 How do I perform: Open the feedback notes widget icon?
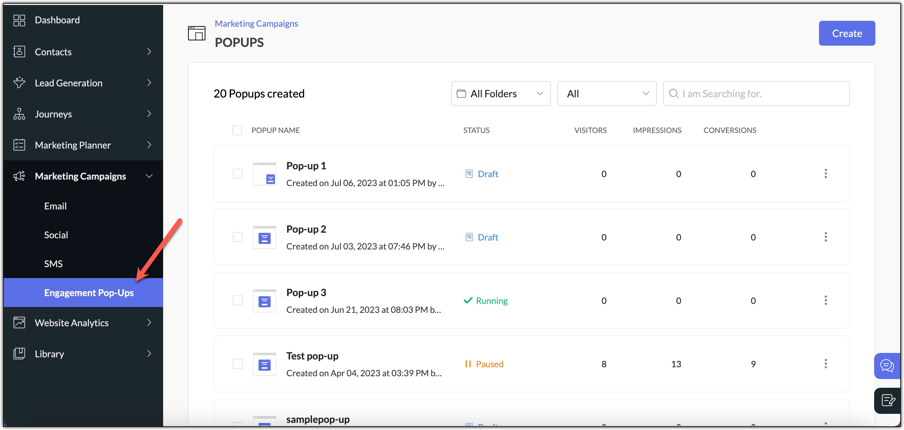tap(888, 400)
